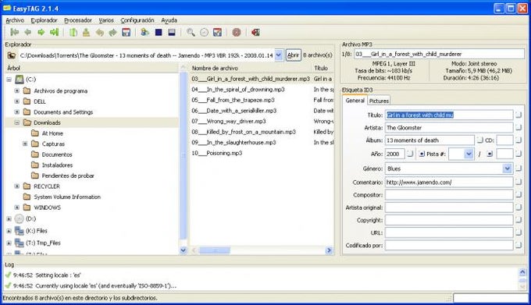The height and width of the screenshot is (305, 531).
Task: Click the quit EasyTAG toolbar icon
Action: click(255, 33)
